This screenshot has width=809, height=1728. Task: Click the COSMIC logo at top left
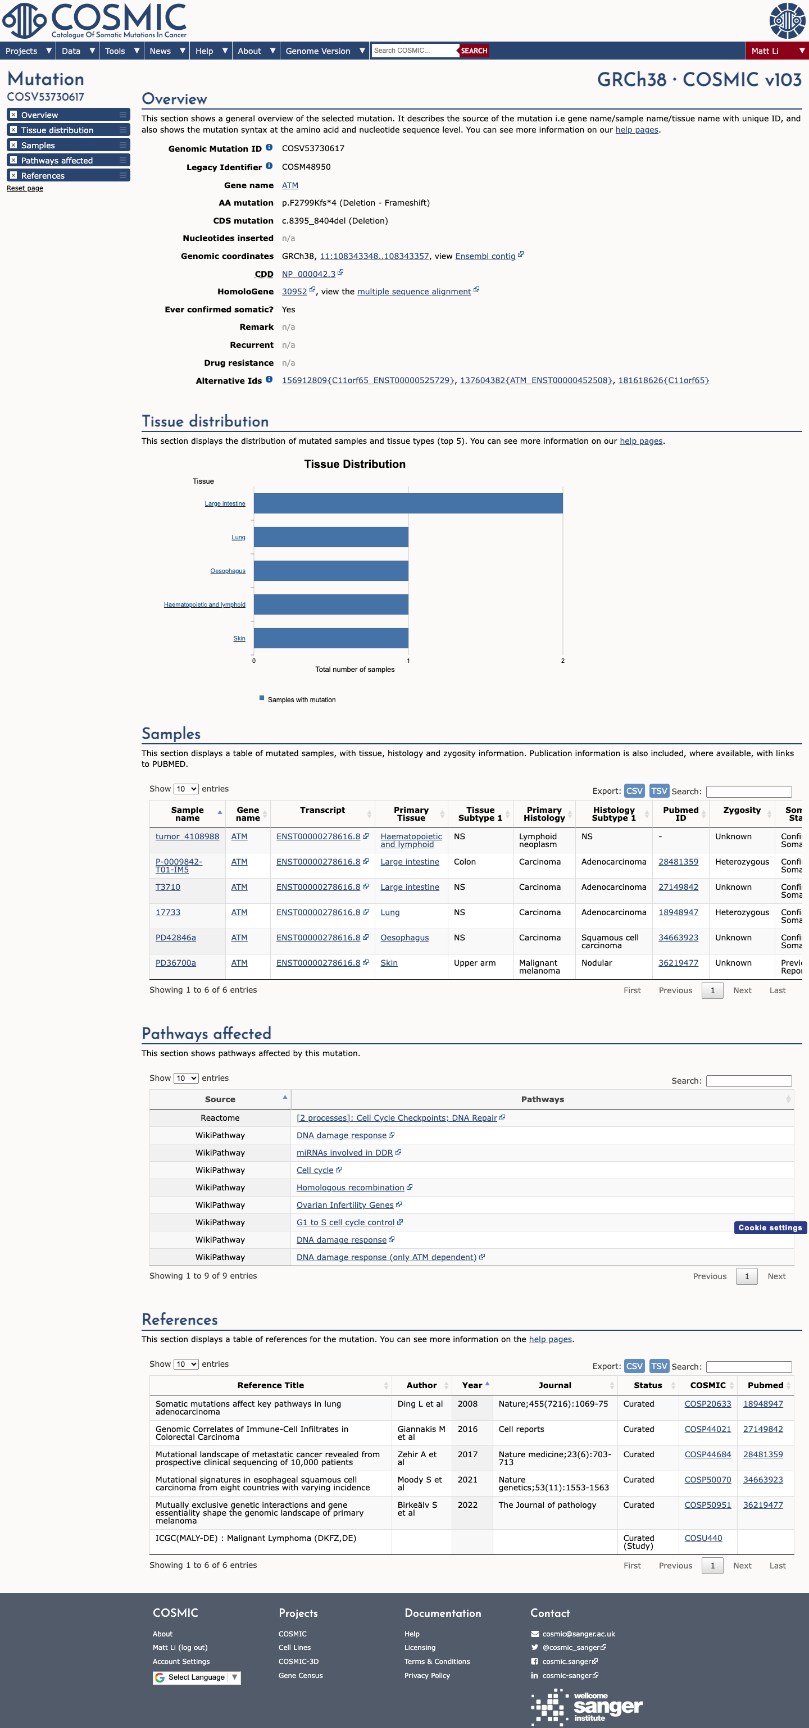tap(94, 21)
